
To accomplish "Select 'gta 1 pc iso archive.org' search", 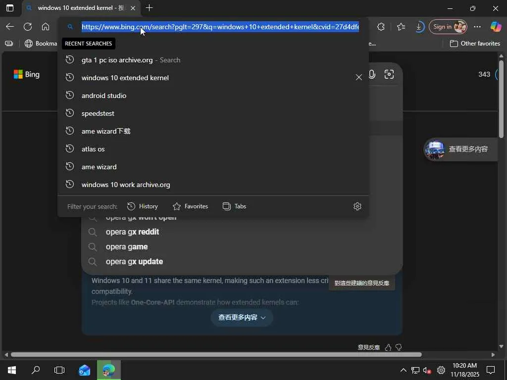I will click(213, 60).
